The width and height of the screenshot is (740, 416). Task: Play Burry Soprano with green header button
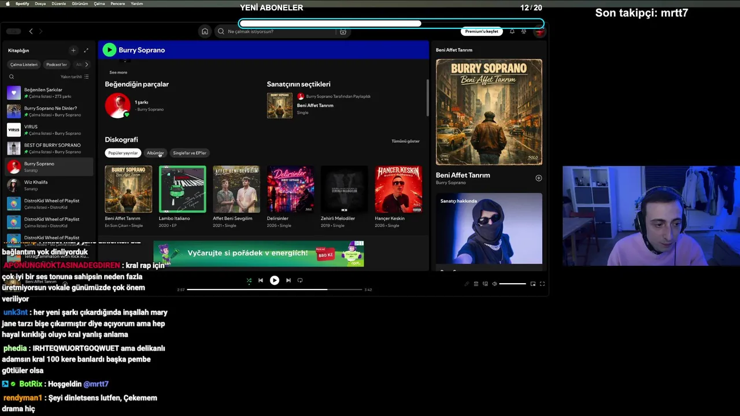109,50
